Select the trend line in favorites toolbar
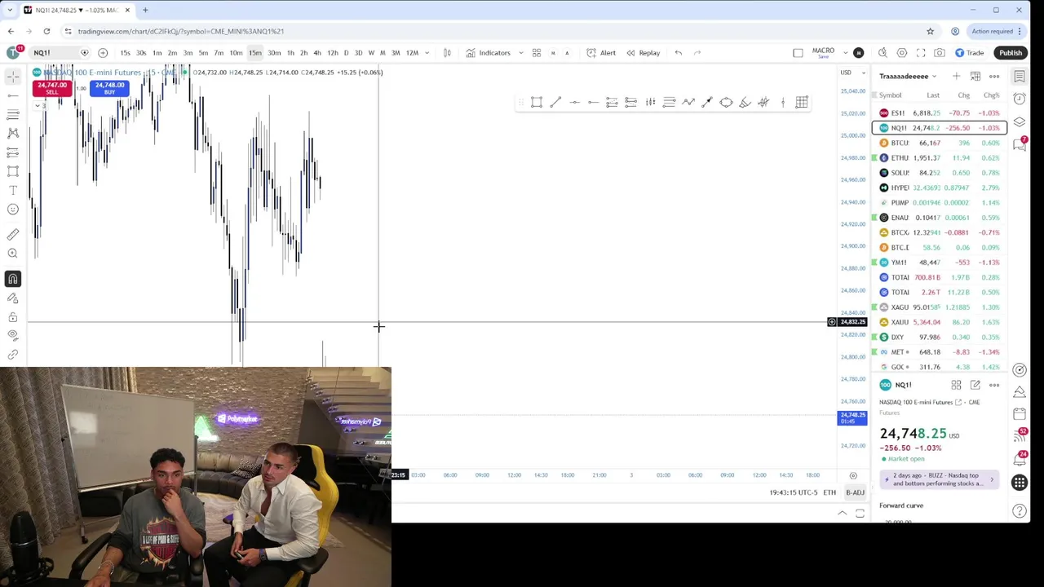Screen dimensions: 1044x587 click(555, 102)
